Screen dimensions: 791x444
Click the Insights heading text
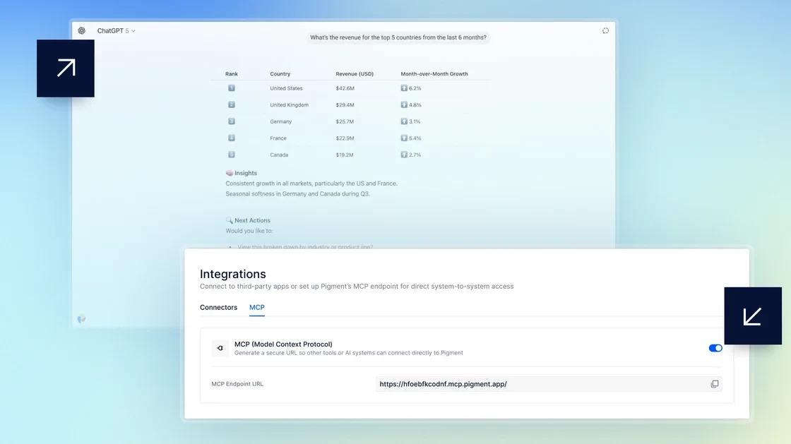point(246,173)
